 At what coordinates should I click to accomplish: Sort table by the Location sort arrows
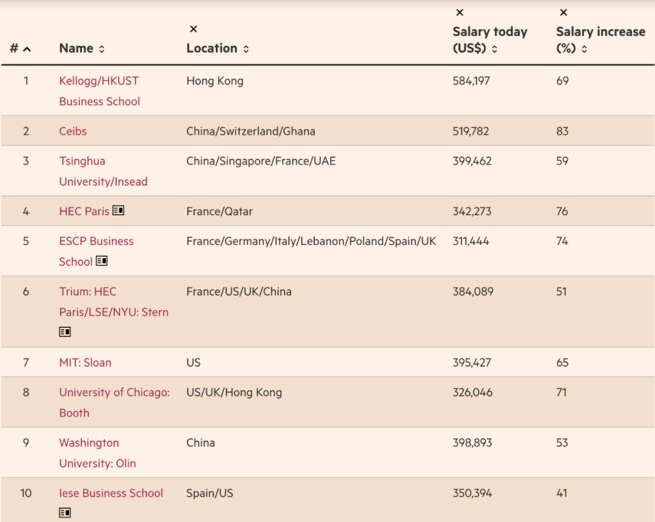(x=246, y=49)
